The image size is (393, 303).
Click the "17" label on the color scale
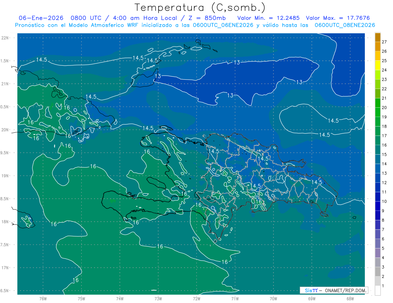click(x=384, y=136)
